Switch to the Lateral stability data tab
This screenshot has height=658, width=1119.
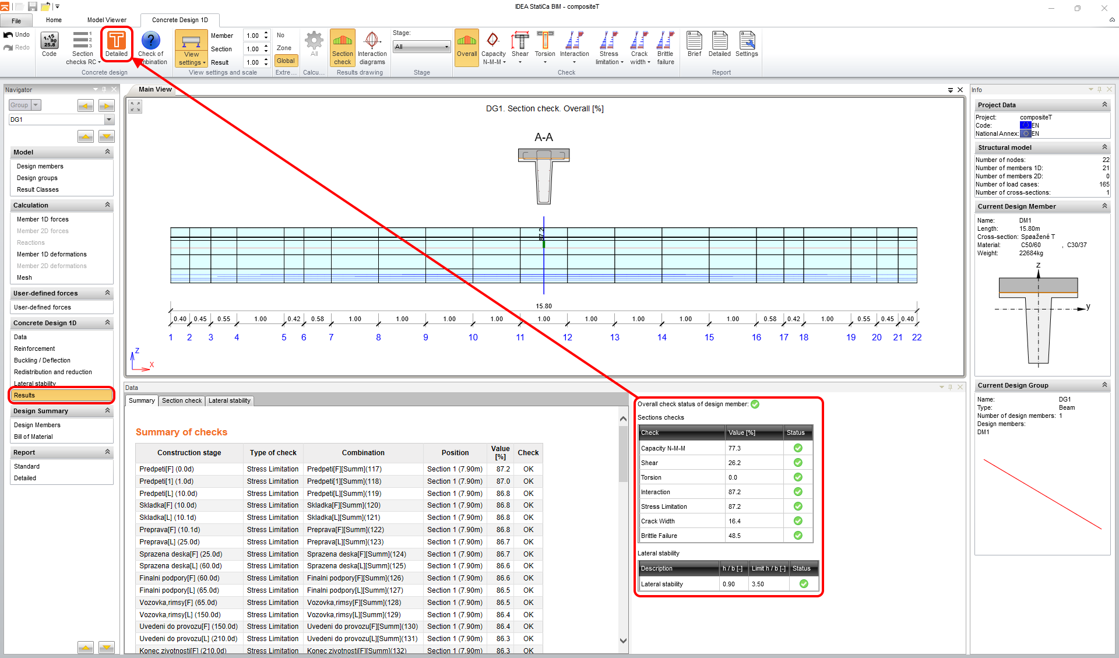tap(229, 400)
